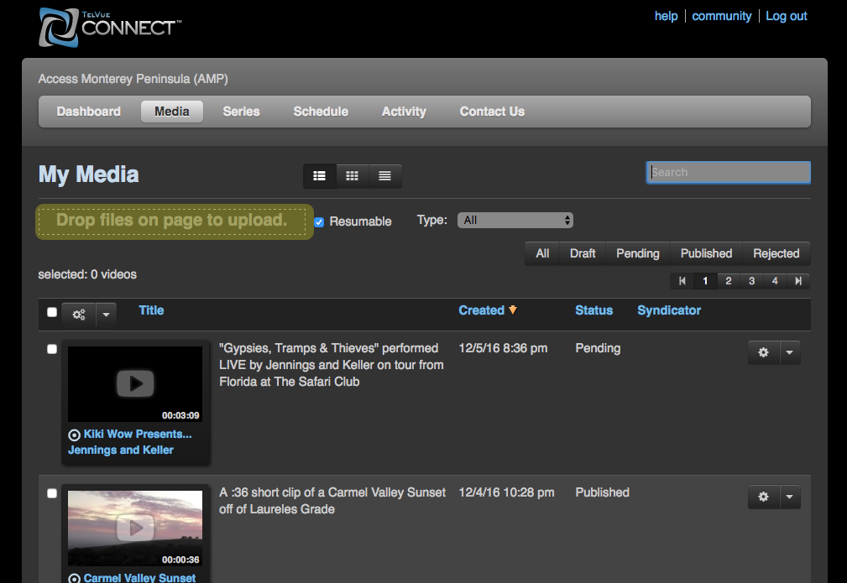Open the Type filter dropdown

point(515,221)
